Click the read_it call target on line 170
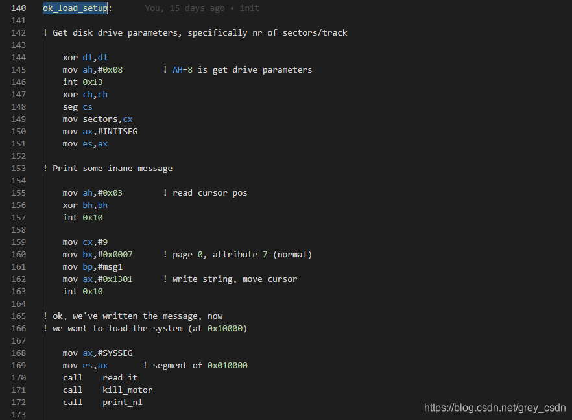 click(x=119, y=377)
